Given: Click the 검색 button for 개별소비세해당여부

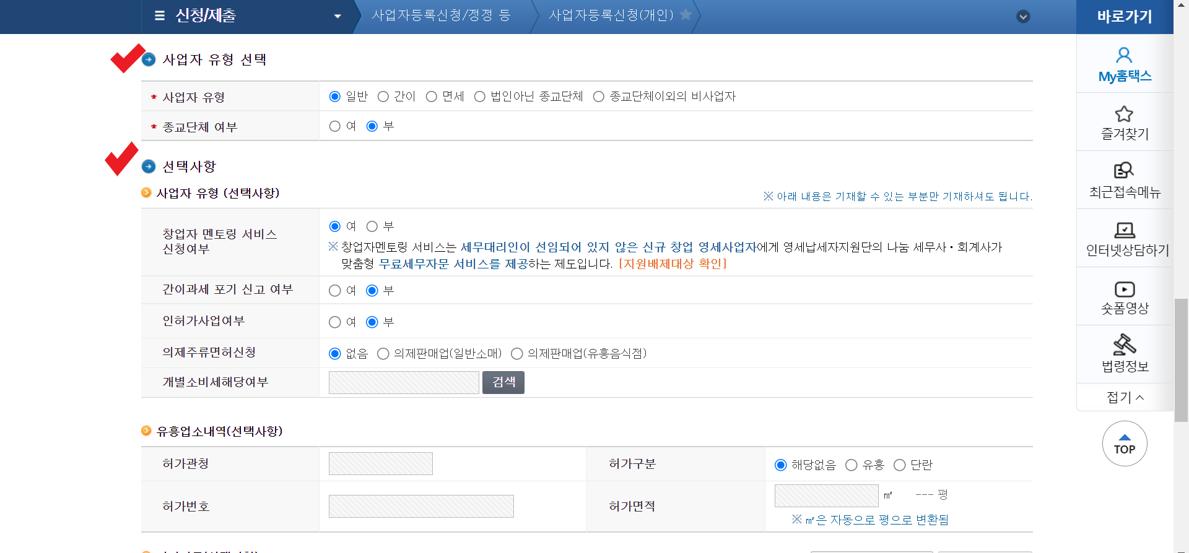Looking at the screenshot, I should 503,382.
